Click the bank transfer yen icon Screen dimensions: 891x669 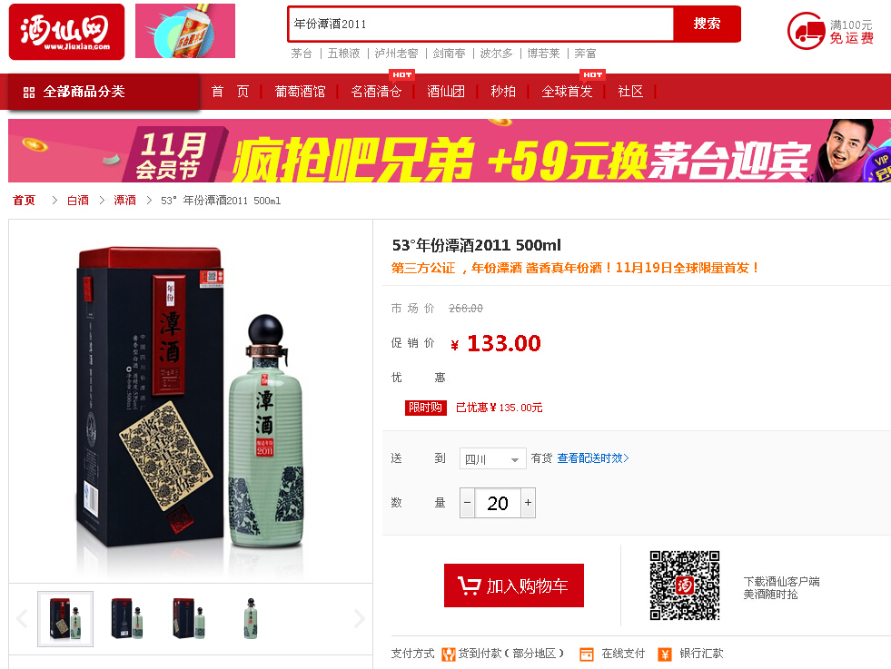(x=664, y=654)
